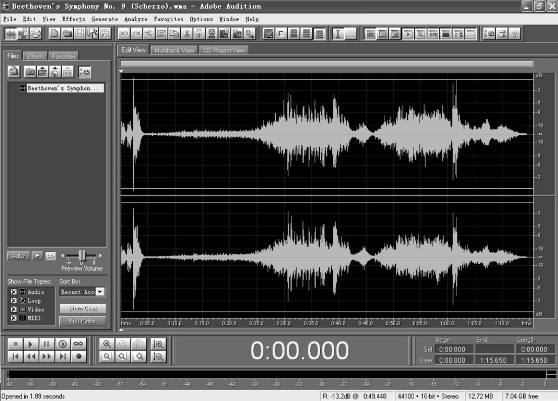Click the insert into CD project icon
Viewport: 558px width, 401px height.
[55, 72]
